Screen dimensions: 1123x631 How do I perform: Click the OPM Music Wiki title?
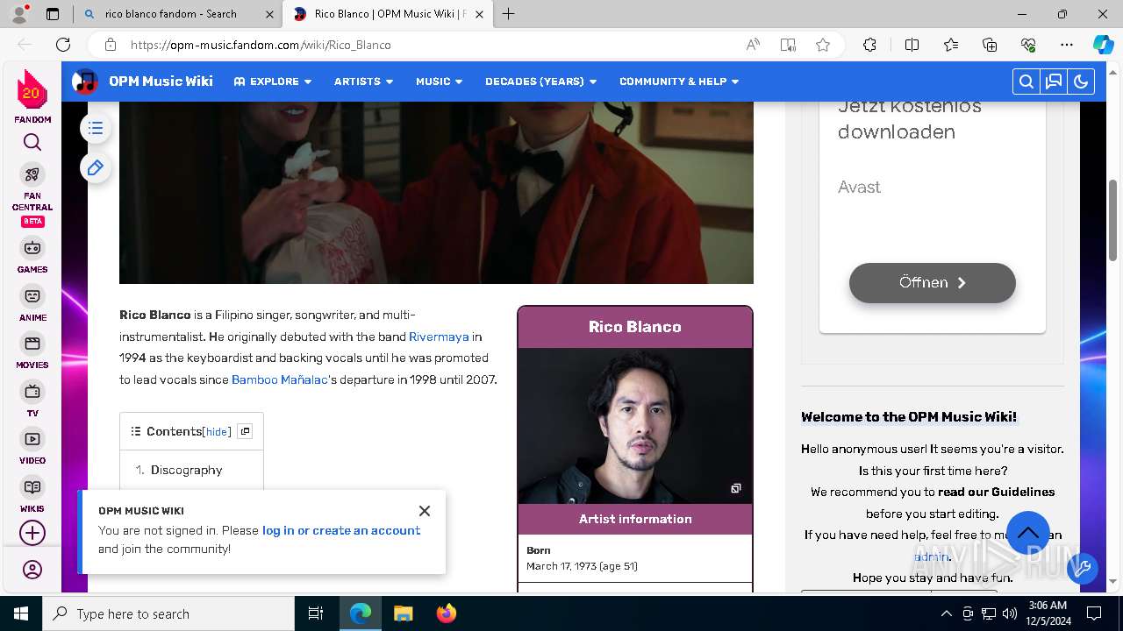161,82
